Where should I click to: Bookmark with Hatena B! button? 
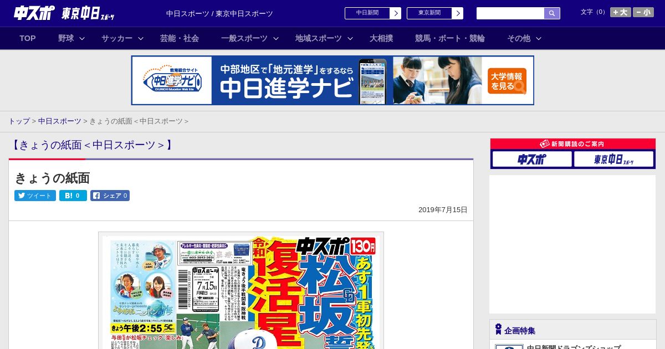coord(73,196)
